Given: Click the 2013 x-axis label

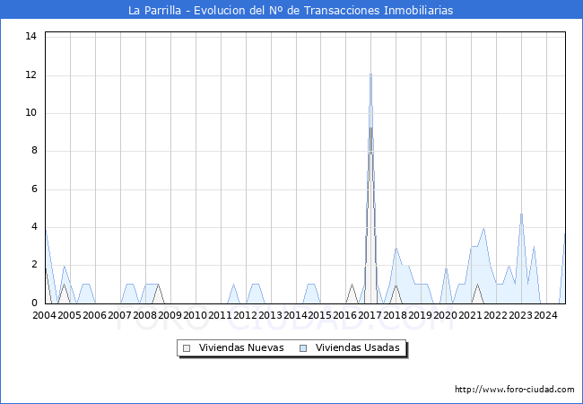Looking at the screenshot, I should tap(270, 315).
